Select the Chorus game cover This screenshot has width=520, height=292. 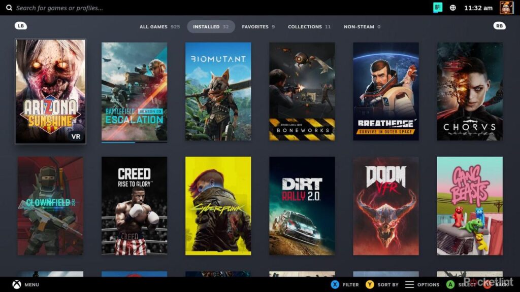(470, 91)
